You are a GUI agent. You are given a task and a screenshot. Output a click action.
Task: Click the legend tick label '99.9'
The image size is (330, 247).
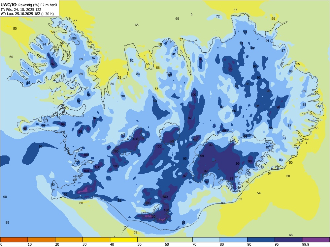click(306, 244)
